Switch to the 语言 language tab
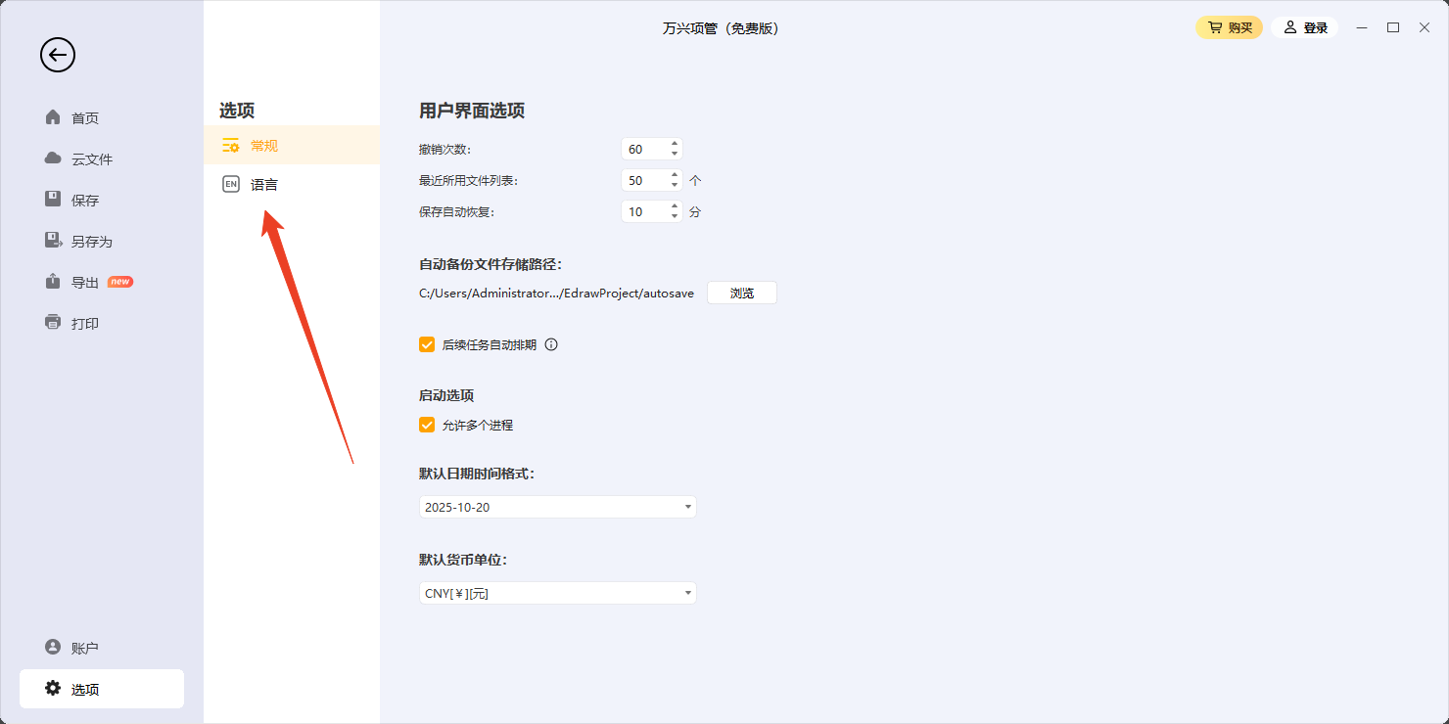1449x724 pixels. pos(263,184)
